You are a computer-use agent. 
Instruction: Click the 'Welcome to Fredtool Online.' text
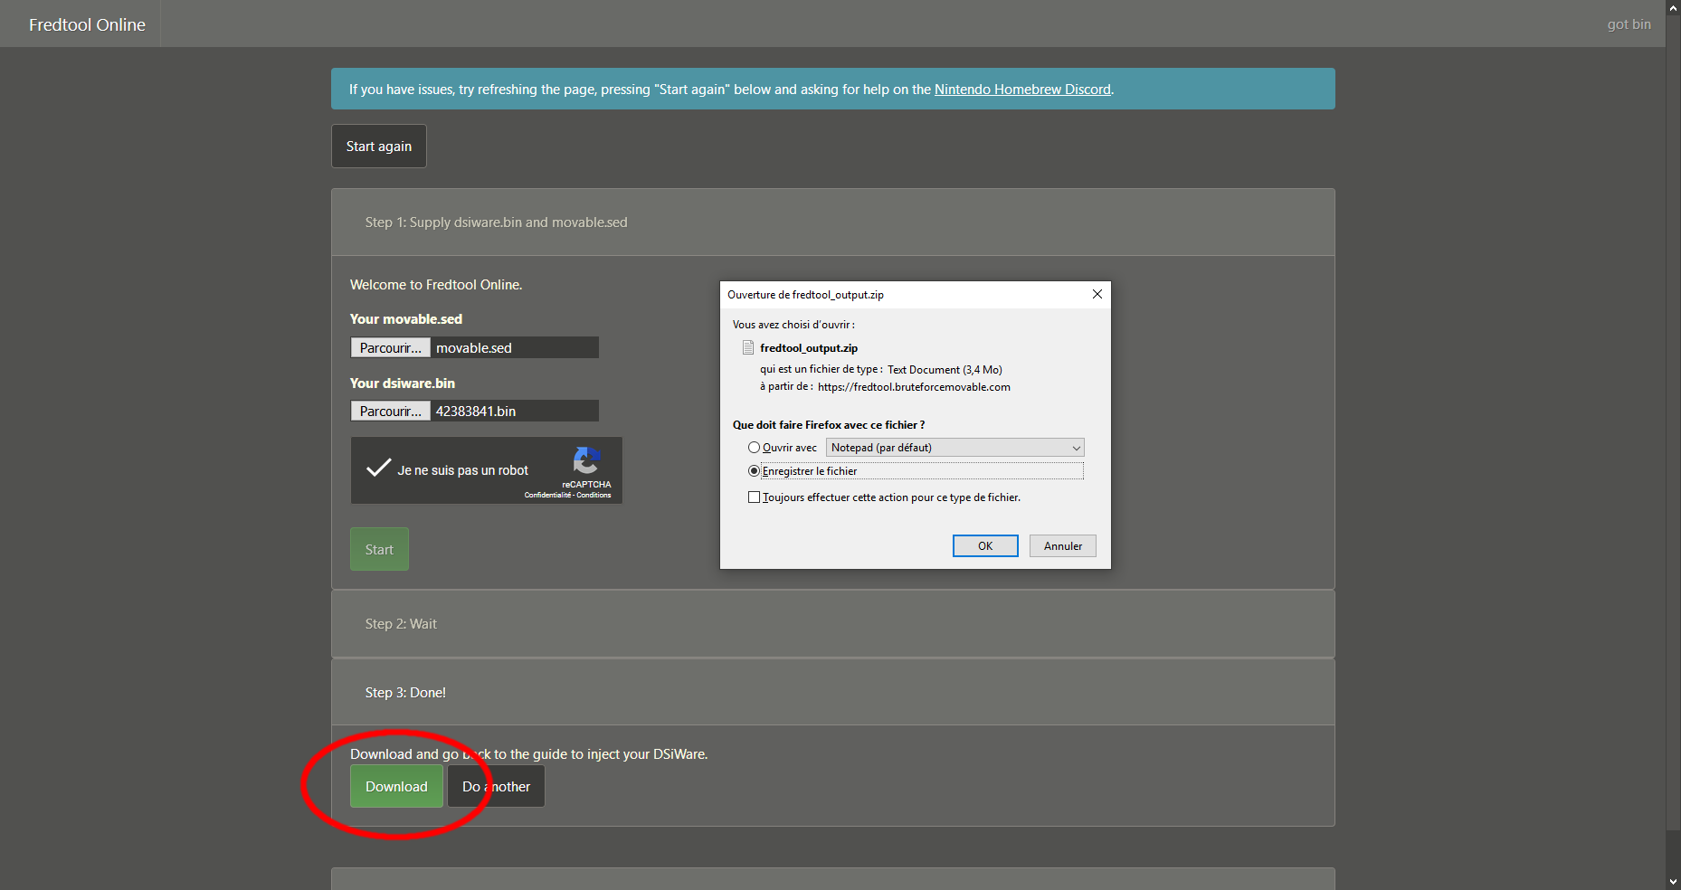point(436,285)
